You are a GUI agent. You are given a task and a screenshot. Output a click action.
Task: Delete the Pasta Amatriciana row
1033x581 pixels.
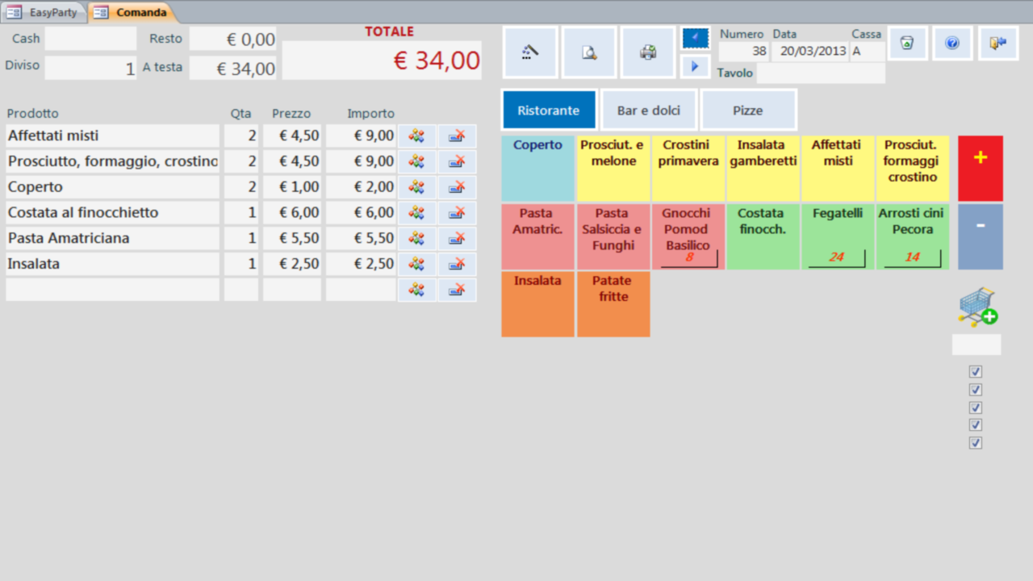(457, 239)
